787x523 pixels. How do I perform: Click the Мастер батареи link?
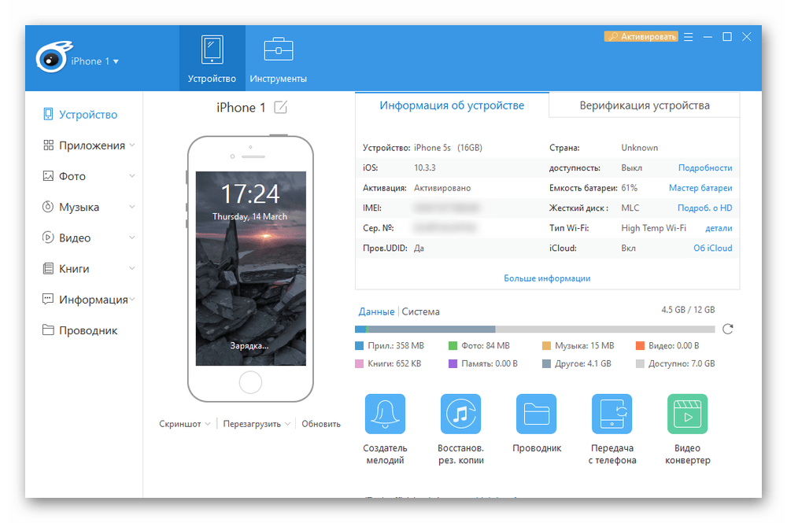coord(700,188)
